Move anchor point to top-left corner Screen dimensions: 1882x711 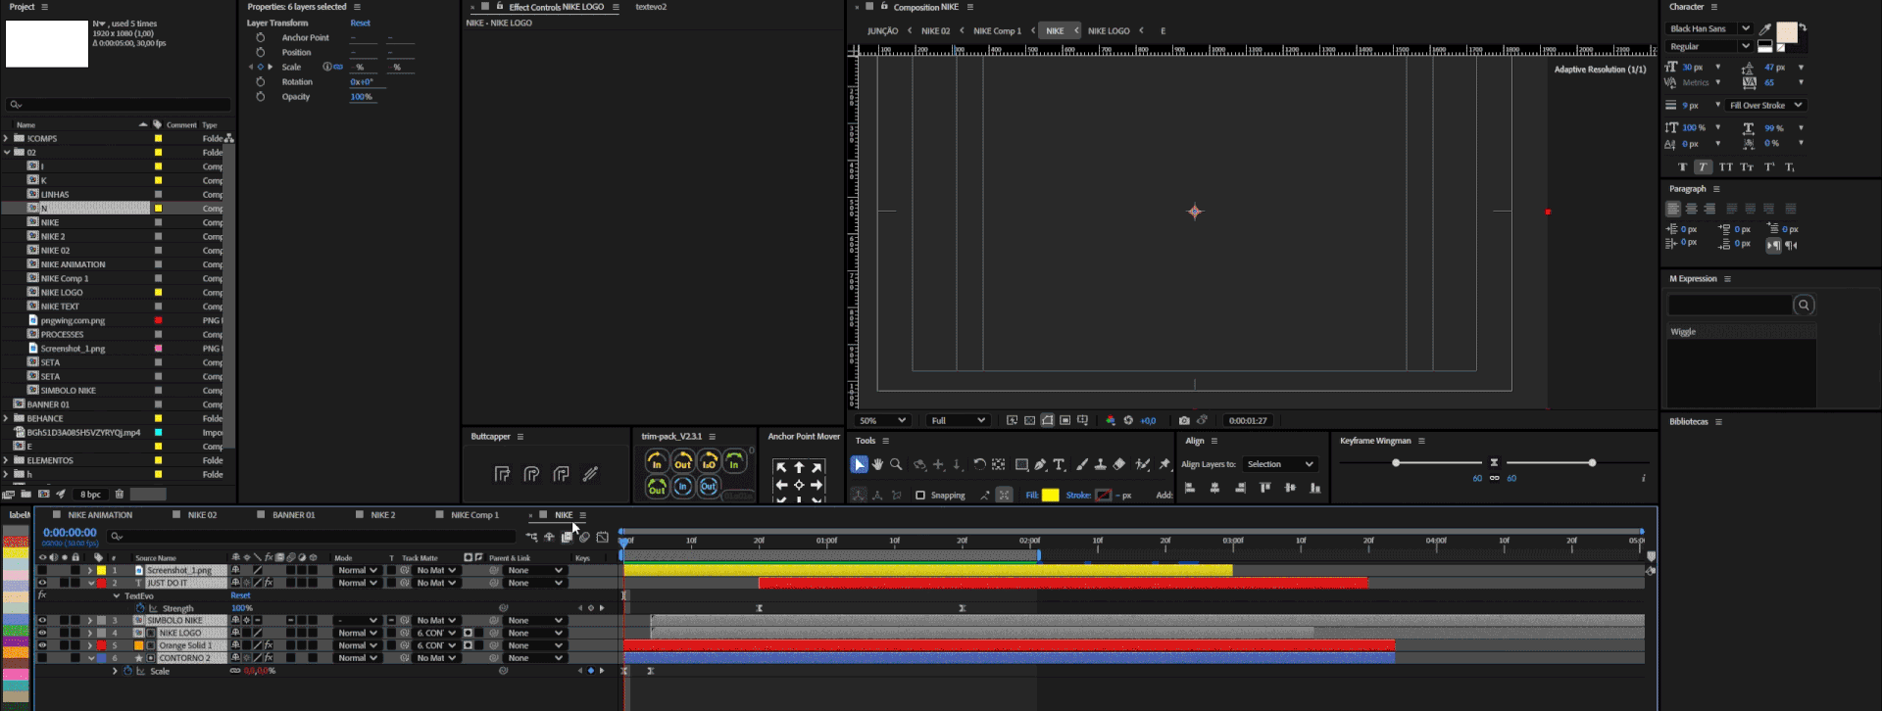click(x=781, y=467)
